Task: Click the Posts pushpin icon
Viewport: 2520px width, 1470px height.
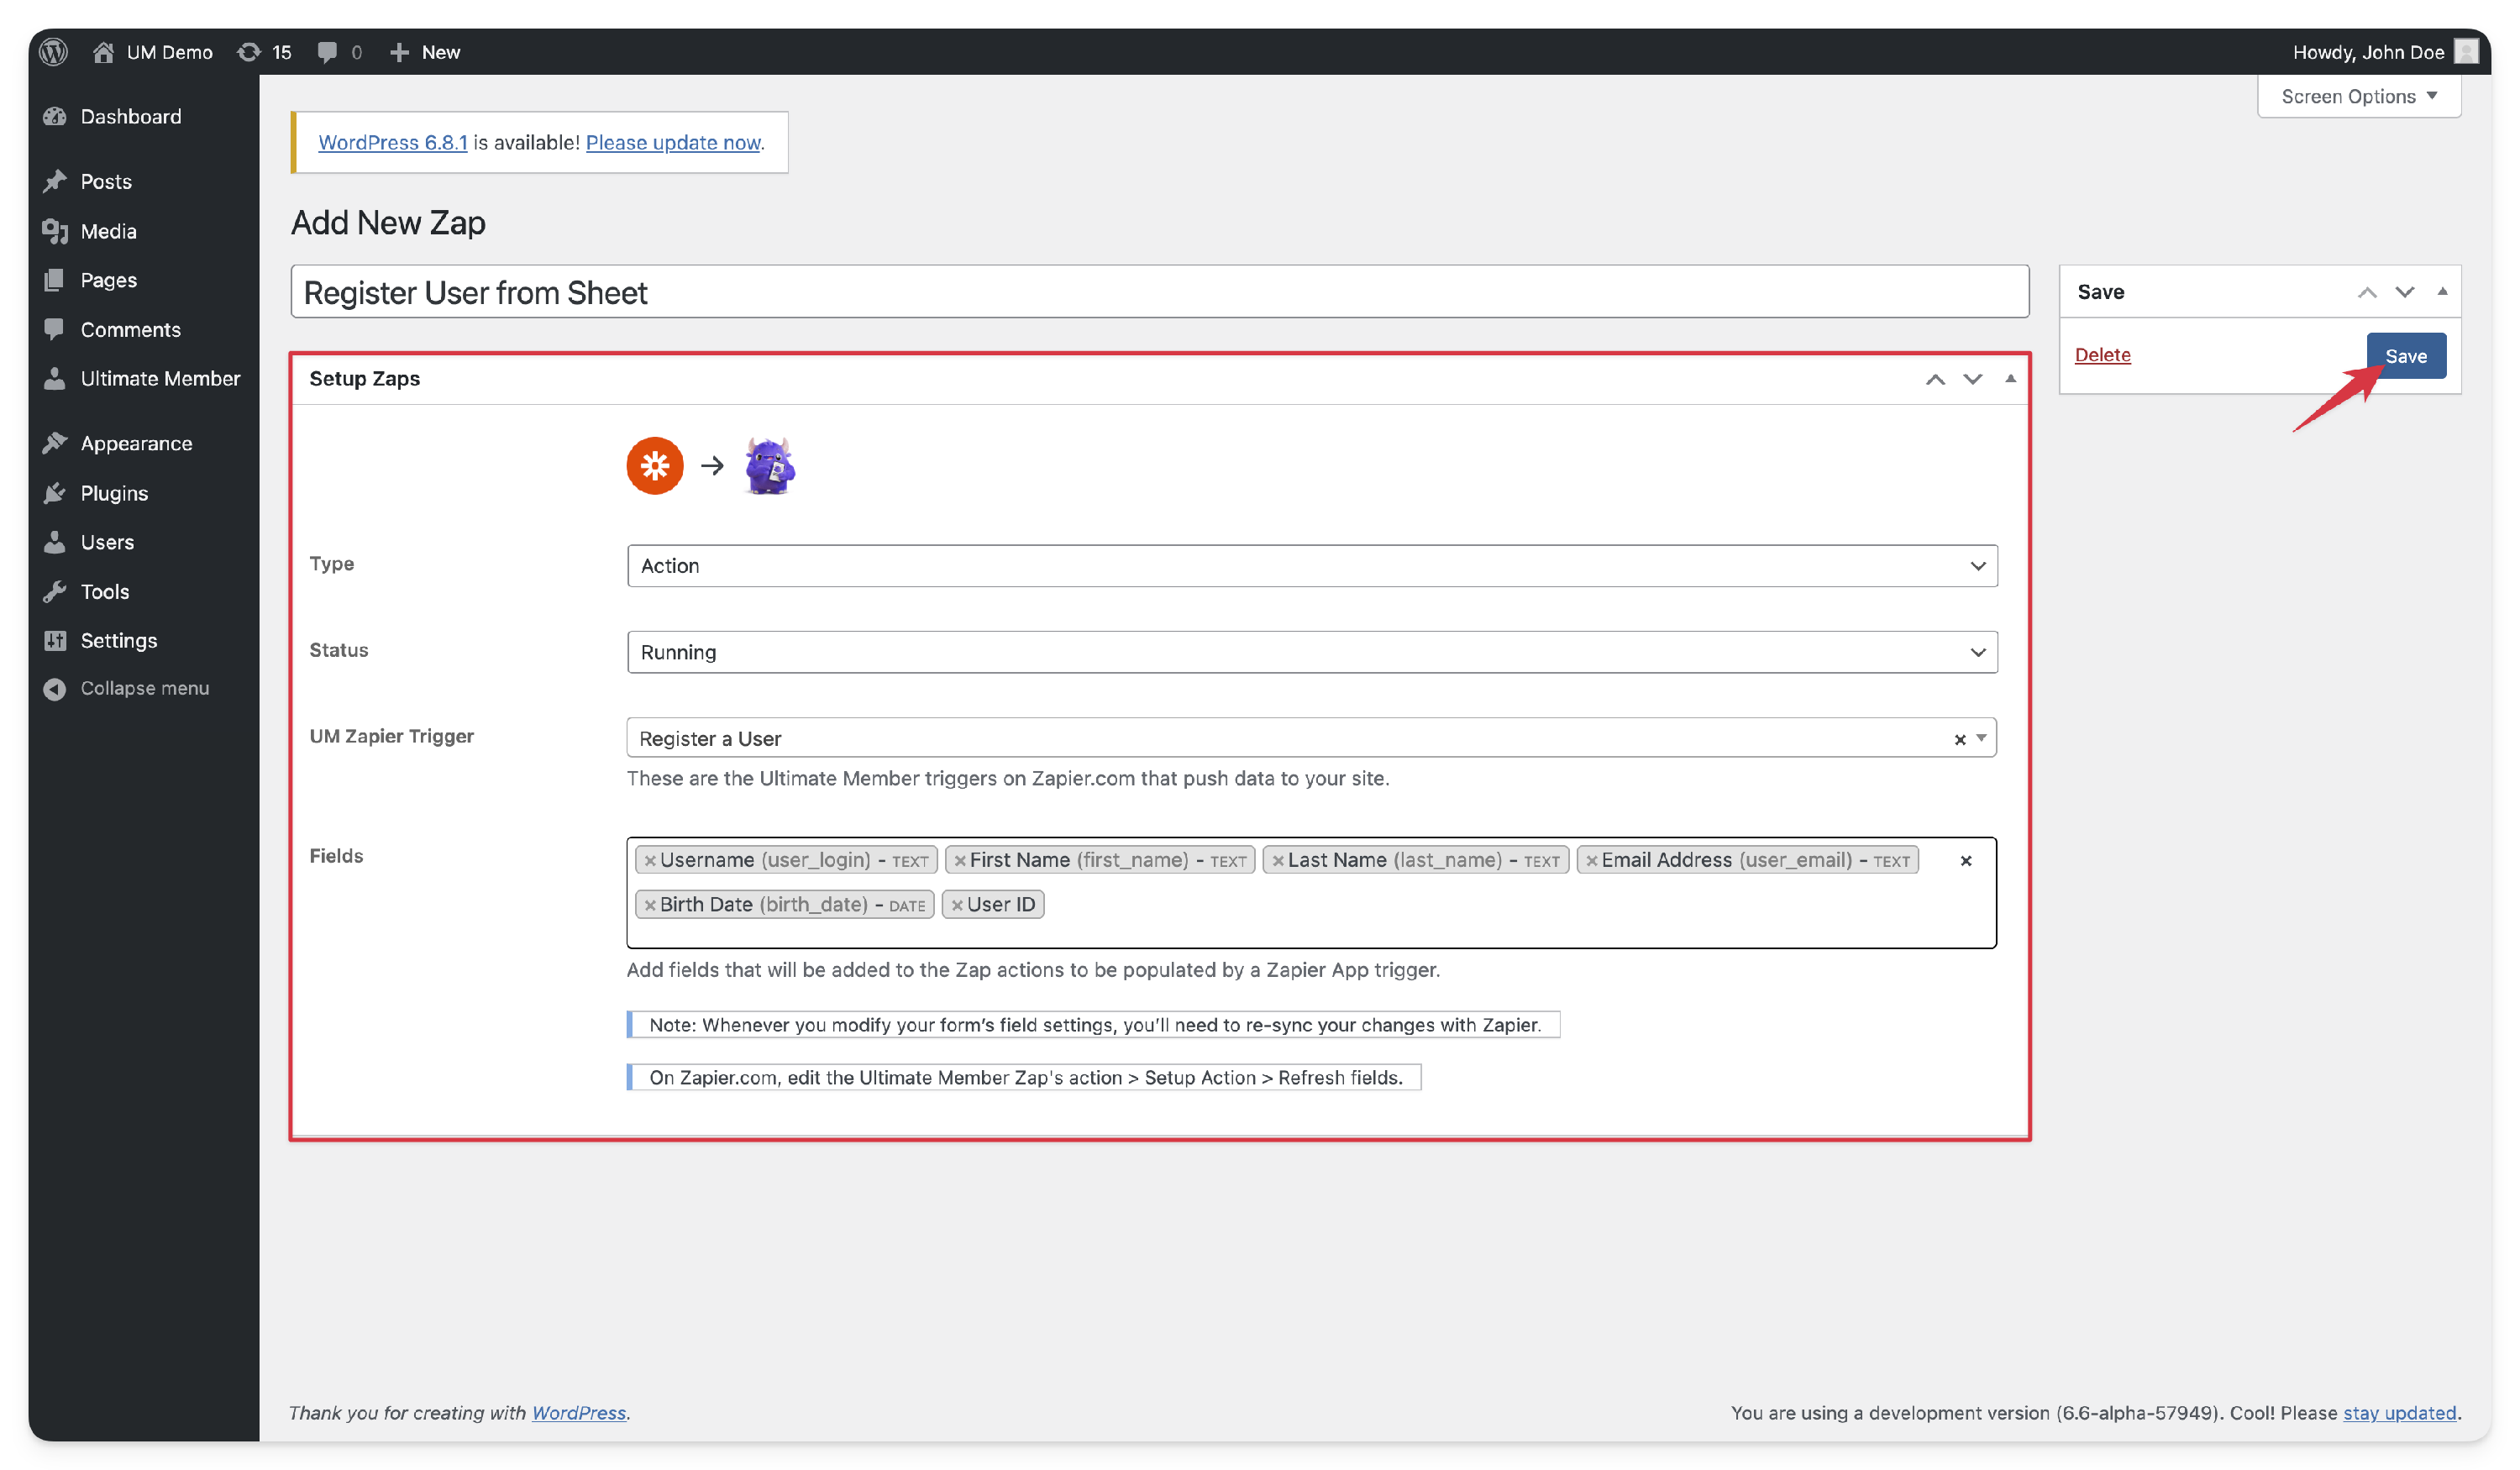Action: pyautogui.click(x=55, y=181)
